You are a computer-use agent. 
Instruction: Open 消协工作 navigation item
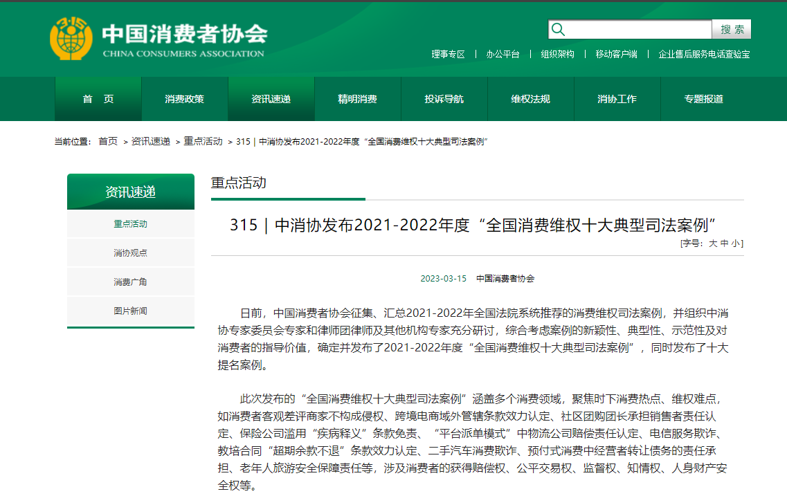pyautogui.click(x=617, y=99)
